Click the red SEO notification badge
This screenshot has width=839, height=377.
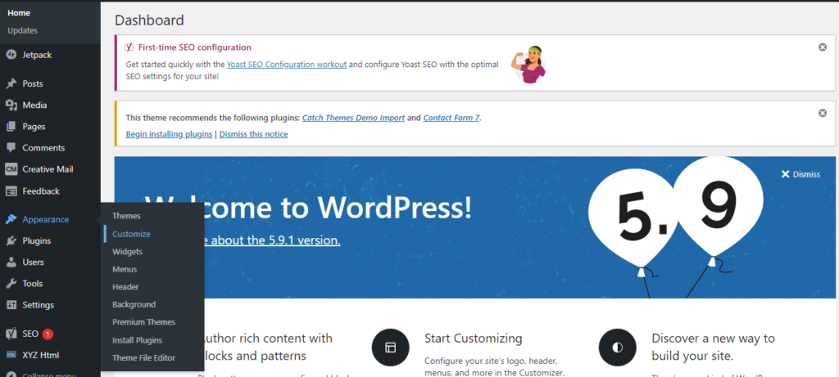click(x=47, y=334)
